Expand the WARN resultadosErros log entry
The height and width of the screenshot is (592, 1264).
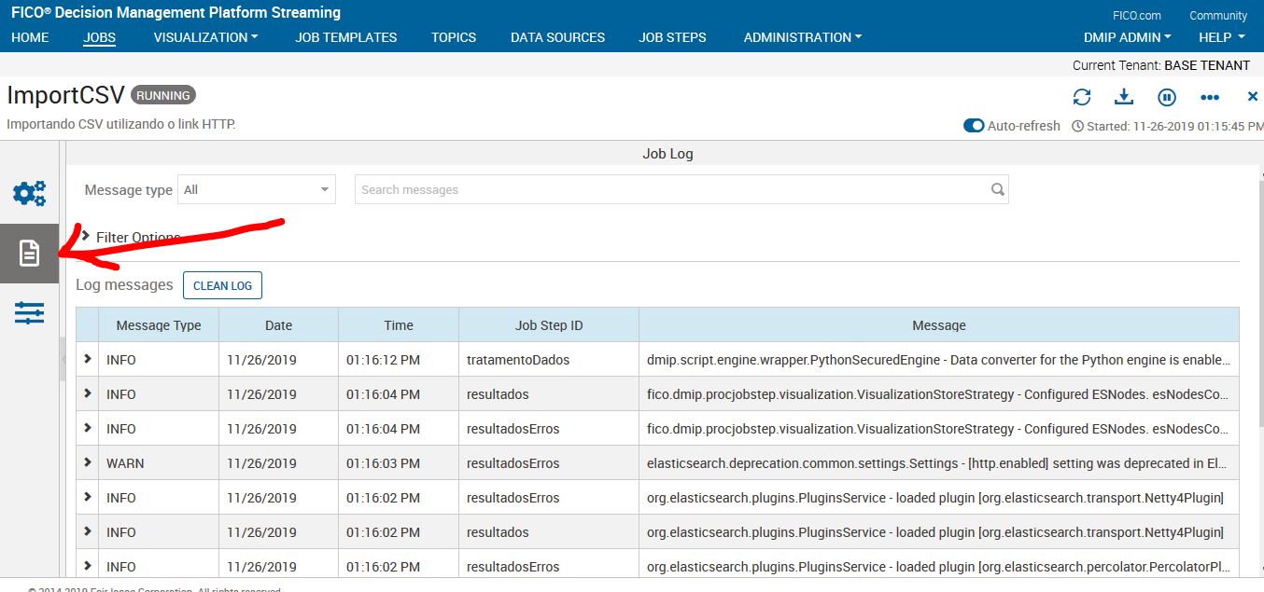(86, 463)
